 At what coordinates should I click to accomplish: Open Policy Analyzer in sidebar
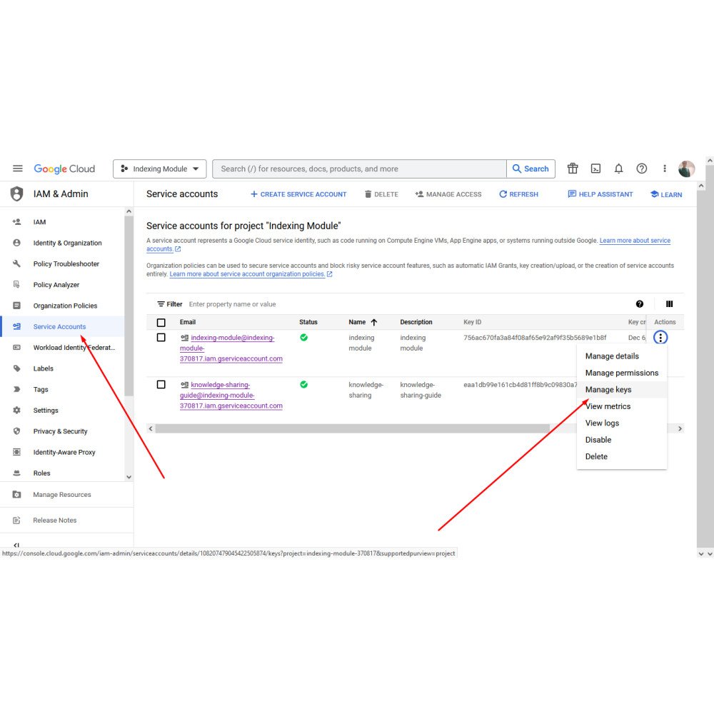point(62,285)
